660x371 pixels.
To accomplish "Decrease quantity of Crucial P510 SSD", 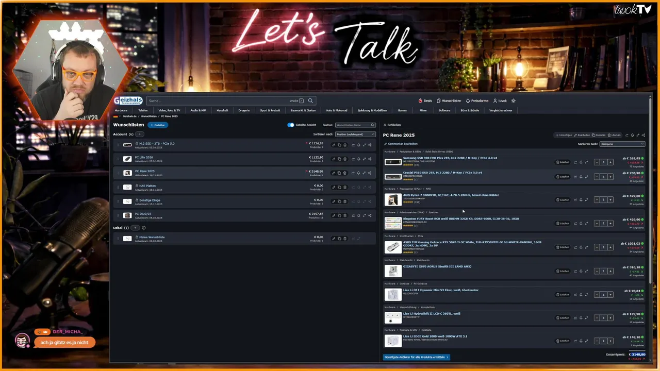I will coord(597,177).
